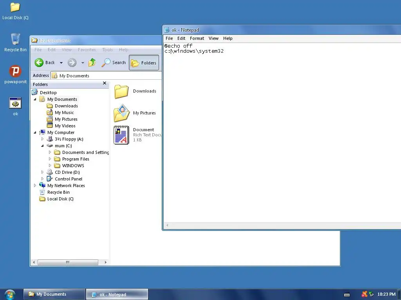Open the Back history dropdown arrow
This screenshot has width=401, height=300.
61,63
